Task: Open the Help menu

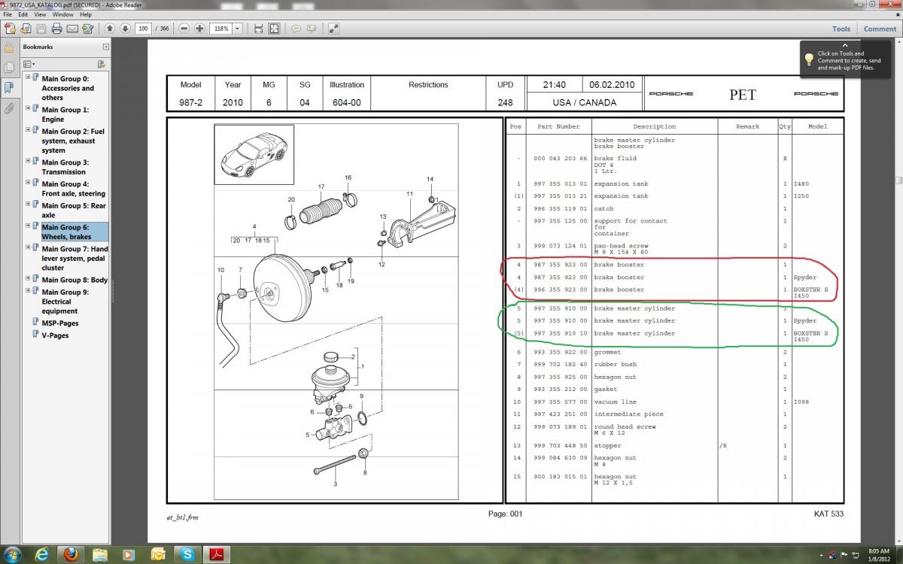Action: tap(86, 14)
